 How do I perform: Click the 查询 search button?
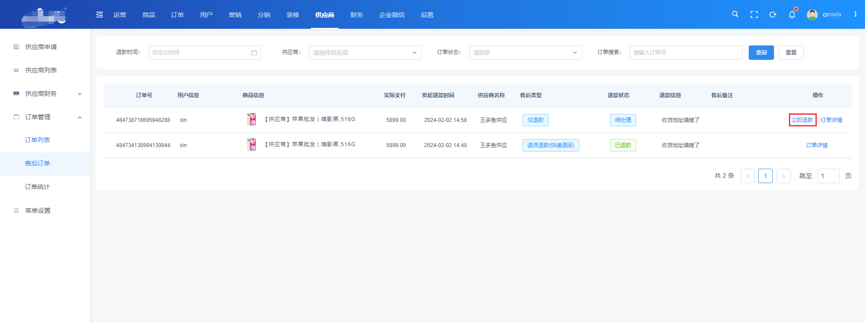point(761,53)
